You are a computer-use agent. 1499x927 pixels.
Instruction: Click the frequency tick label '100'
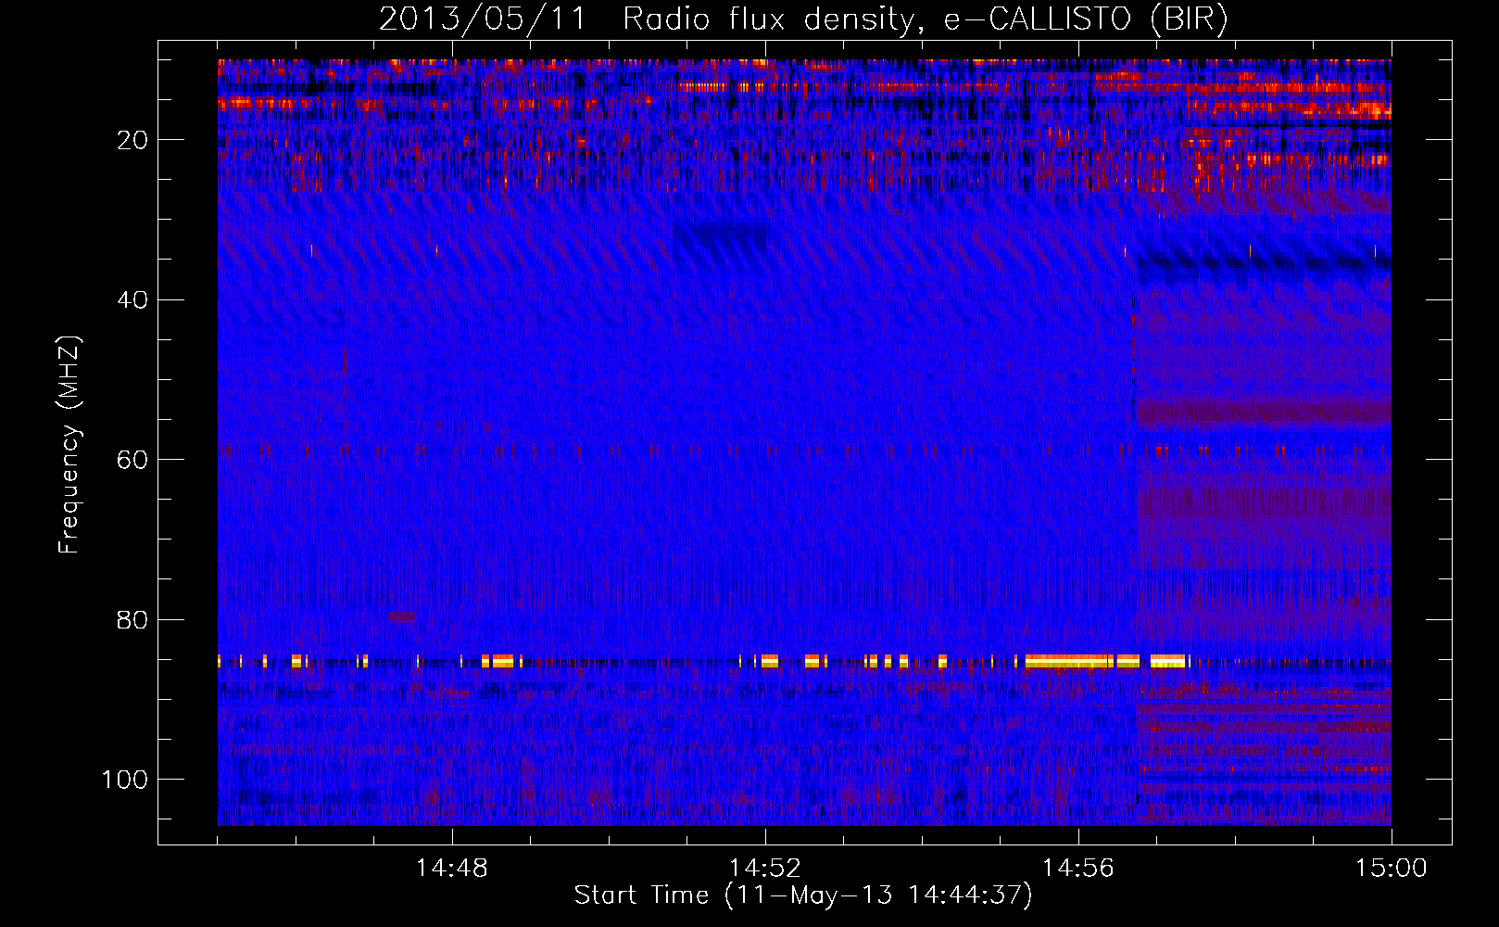tap(125, 780)
